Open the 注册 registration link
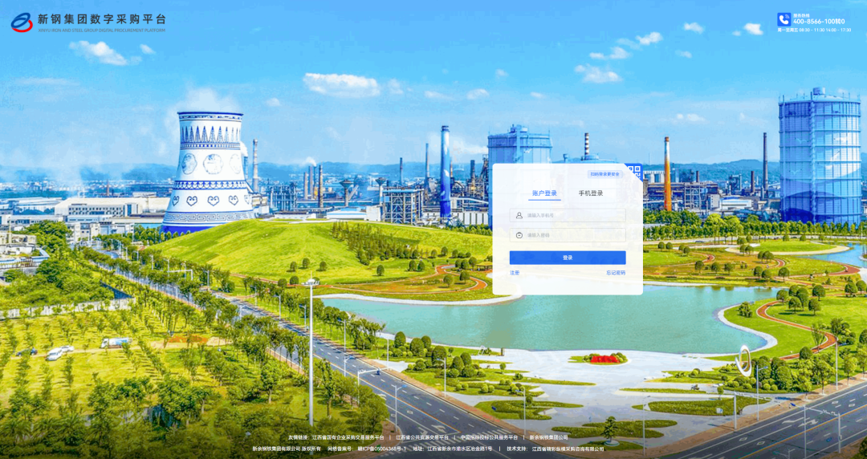Screen dimensions: 867x459 coord(515,273)
